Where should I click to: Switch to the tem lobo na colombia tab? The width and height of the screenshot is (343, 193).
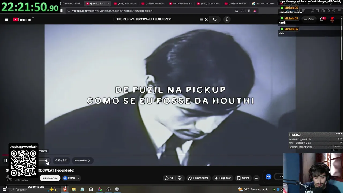tap(264, 3)
